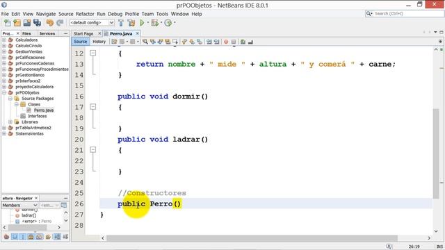Click the editor Find Selection magnifier icon
Viewport: 445px width, 250px height.
click(145, 42)
